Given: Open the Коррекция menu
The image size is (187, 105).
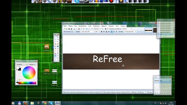Looking at the screenshot, I should pyautogui.click(x=96, y=26).
